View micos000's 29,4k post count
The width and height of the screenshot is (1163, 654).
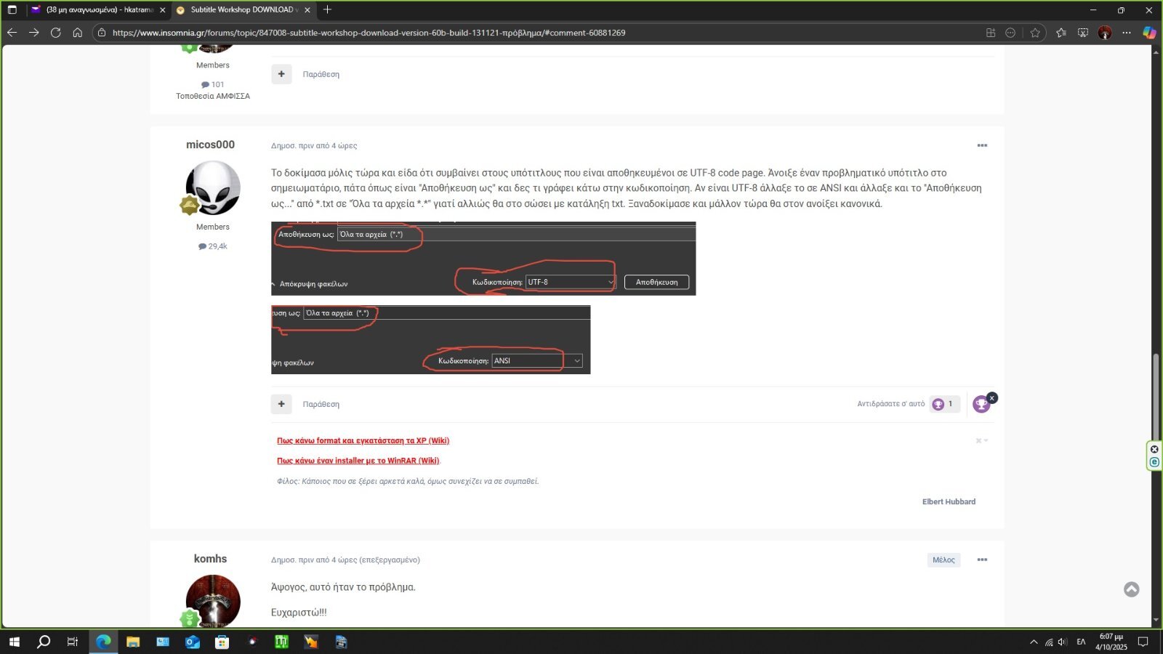213,246
